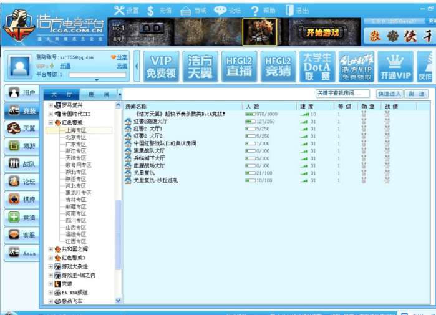
Task: Open the 大学生DotA联赛 banner tile
Action: [317, 67]
